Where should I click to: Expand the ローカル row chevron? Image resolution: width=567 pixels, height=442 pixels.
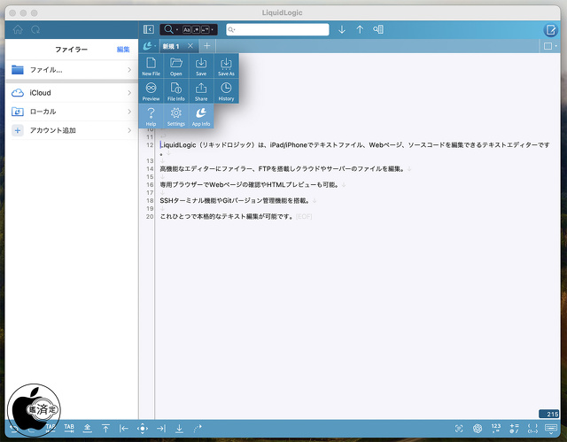click(x=129, y=112)
